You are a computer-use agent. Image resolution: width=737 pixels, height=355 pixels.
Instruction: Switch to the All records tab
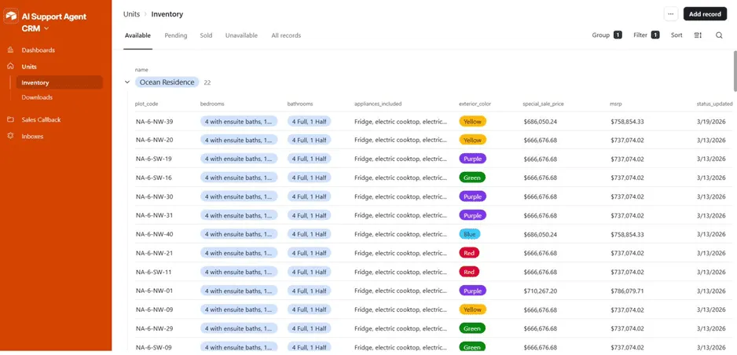coord(286,35)
